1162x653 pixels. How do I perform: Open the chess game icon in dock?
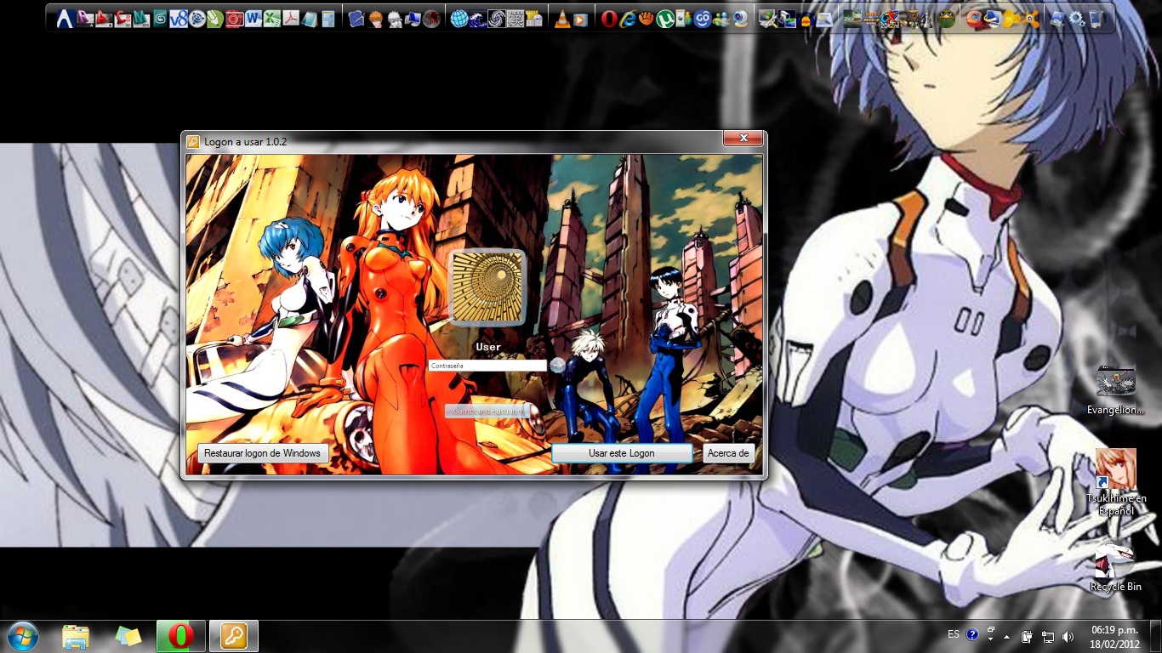926,19
